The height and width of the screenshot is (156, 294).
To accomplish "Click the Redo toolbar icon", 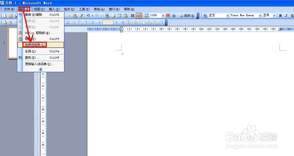I will 97,16.
